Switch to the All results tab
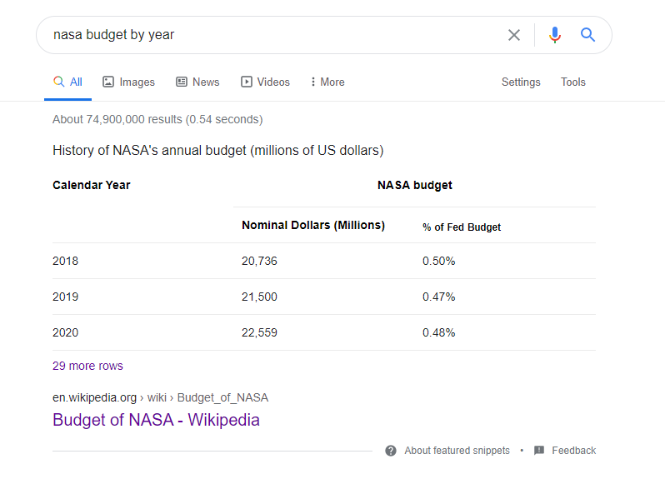 pos(68,82)
